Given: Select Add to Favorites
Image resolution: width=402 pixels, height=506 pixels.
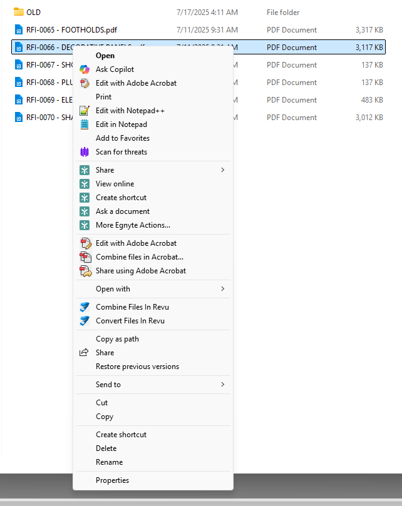Looking at the screenshot, I should coord(153,138).
